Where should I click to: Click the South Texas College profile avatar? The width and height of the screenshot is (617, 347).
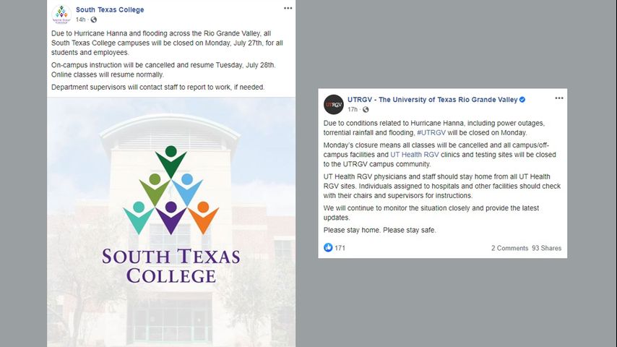point(61,13)
